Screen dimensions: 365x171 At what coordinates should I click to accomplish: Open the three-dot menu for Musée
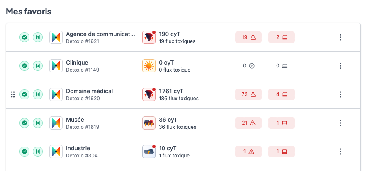[341, 123]
